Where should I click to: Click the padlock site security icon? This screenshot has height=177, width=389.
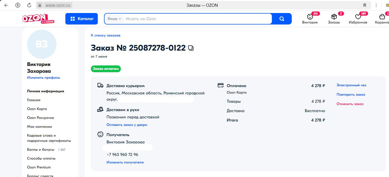[x=39, y=5]
